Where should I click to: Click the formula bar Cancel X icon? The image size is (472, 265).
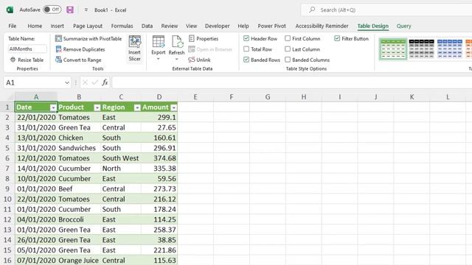(85, 82)
